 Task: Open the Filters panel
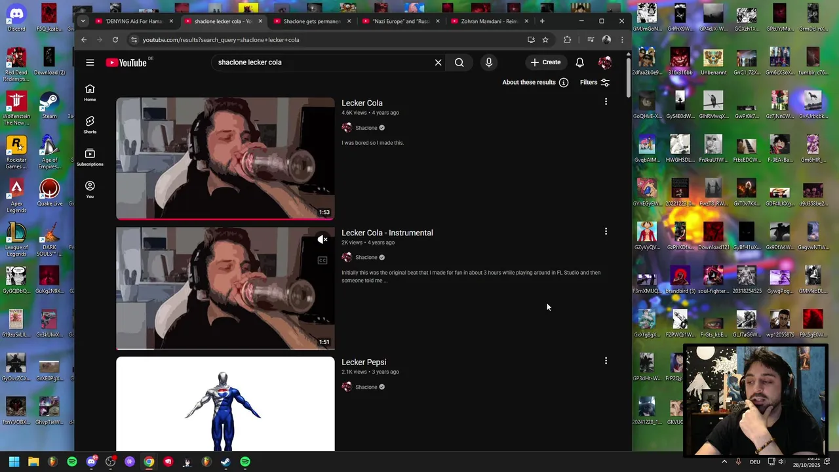pos(595,83)
